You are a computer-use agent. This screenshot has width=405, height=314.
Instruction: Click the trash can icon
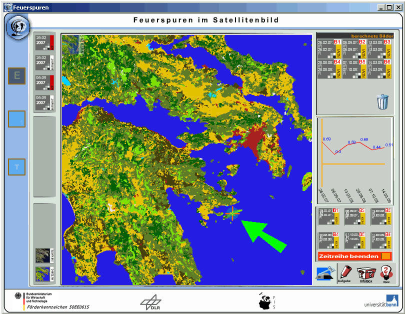click(x=382, y=101)
